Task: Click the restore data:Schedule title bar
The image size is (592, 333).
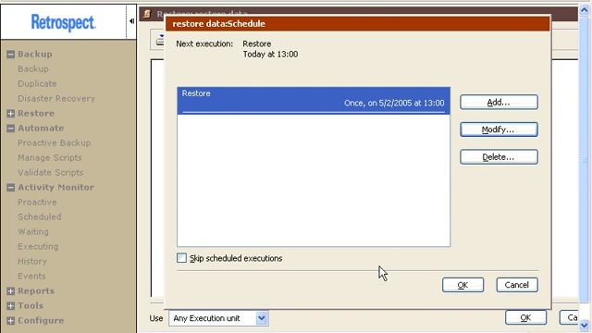Action: [x=358, y=24]
